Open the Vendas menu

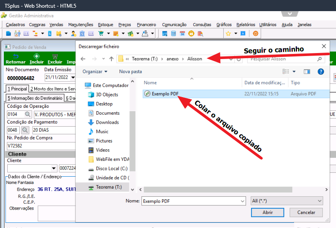click(56, 25)
